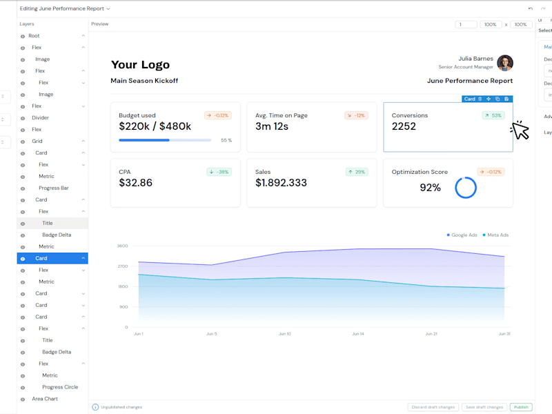This screenshot has width=552, height=414.
Task: Collapse the Root layer
Action: pyautogui.click(x=83, y=36)
